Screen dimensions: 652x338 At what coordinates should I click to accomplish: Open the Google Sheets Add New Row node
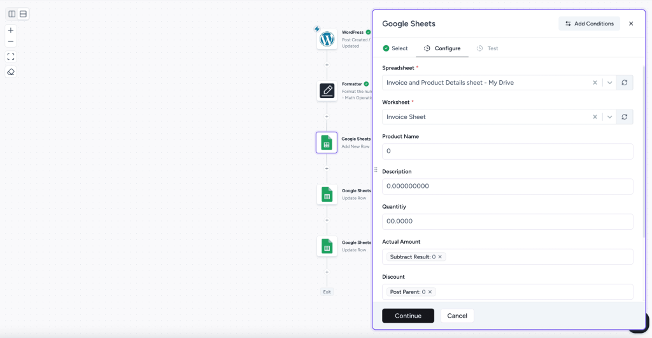(x=327, y=143)
